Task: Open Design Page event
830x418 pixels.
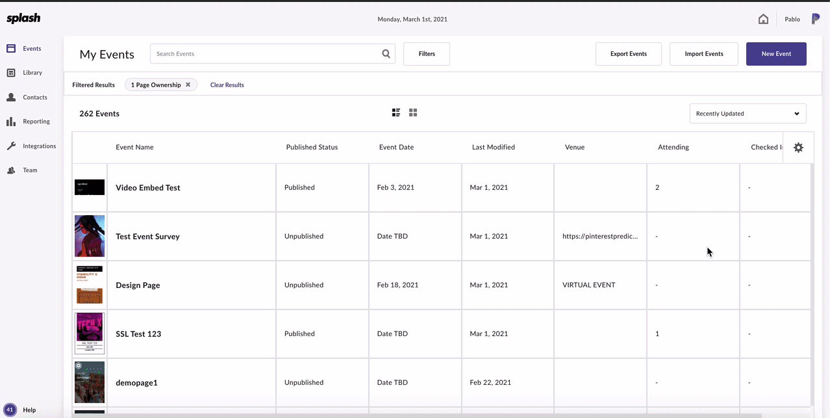Action: pos(138,285)
